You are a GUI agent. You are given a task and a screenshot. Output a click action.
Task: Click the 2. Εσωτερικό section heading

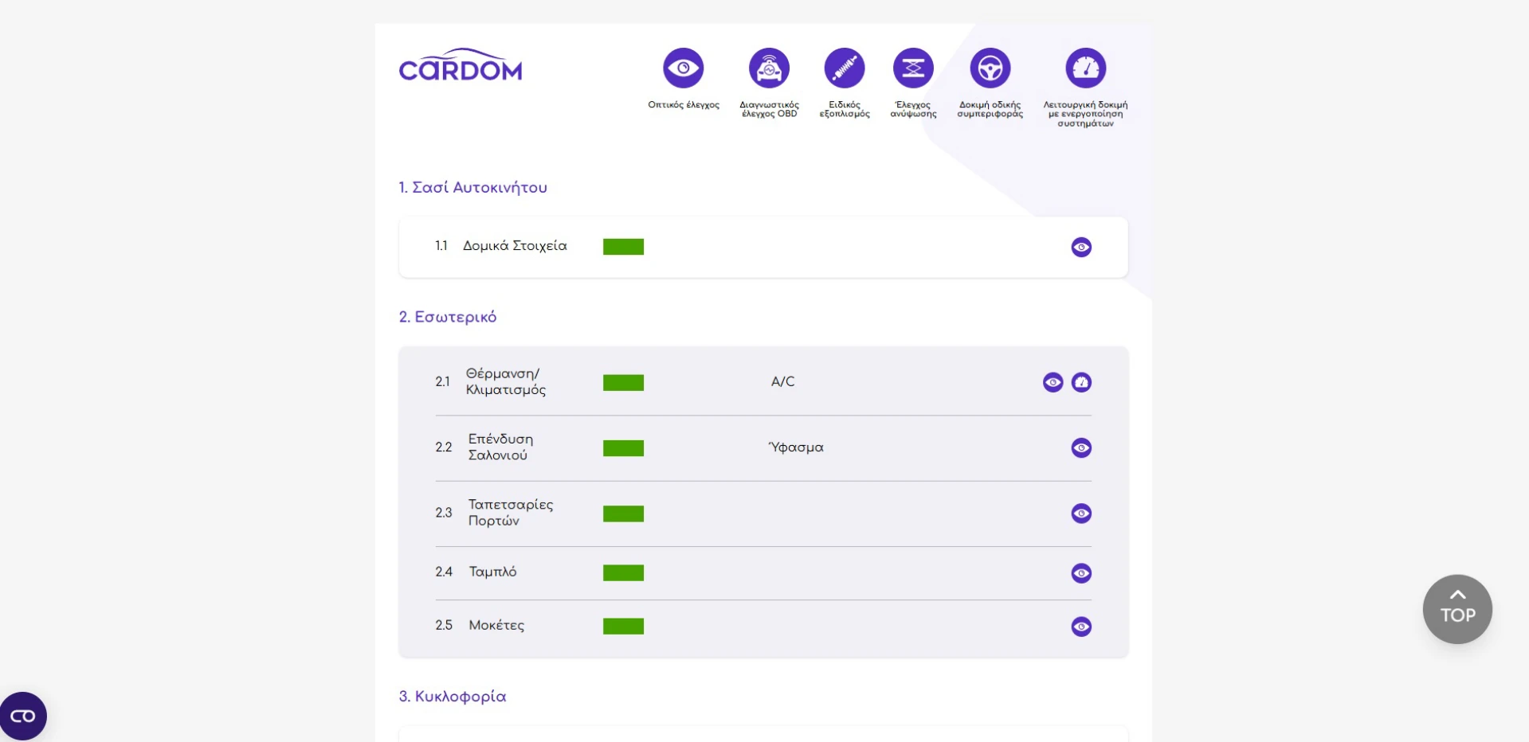click(x=447, y=317)
